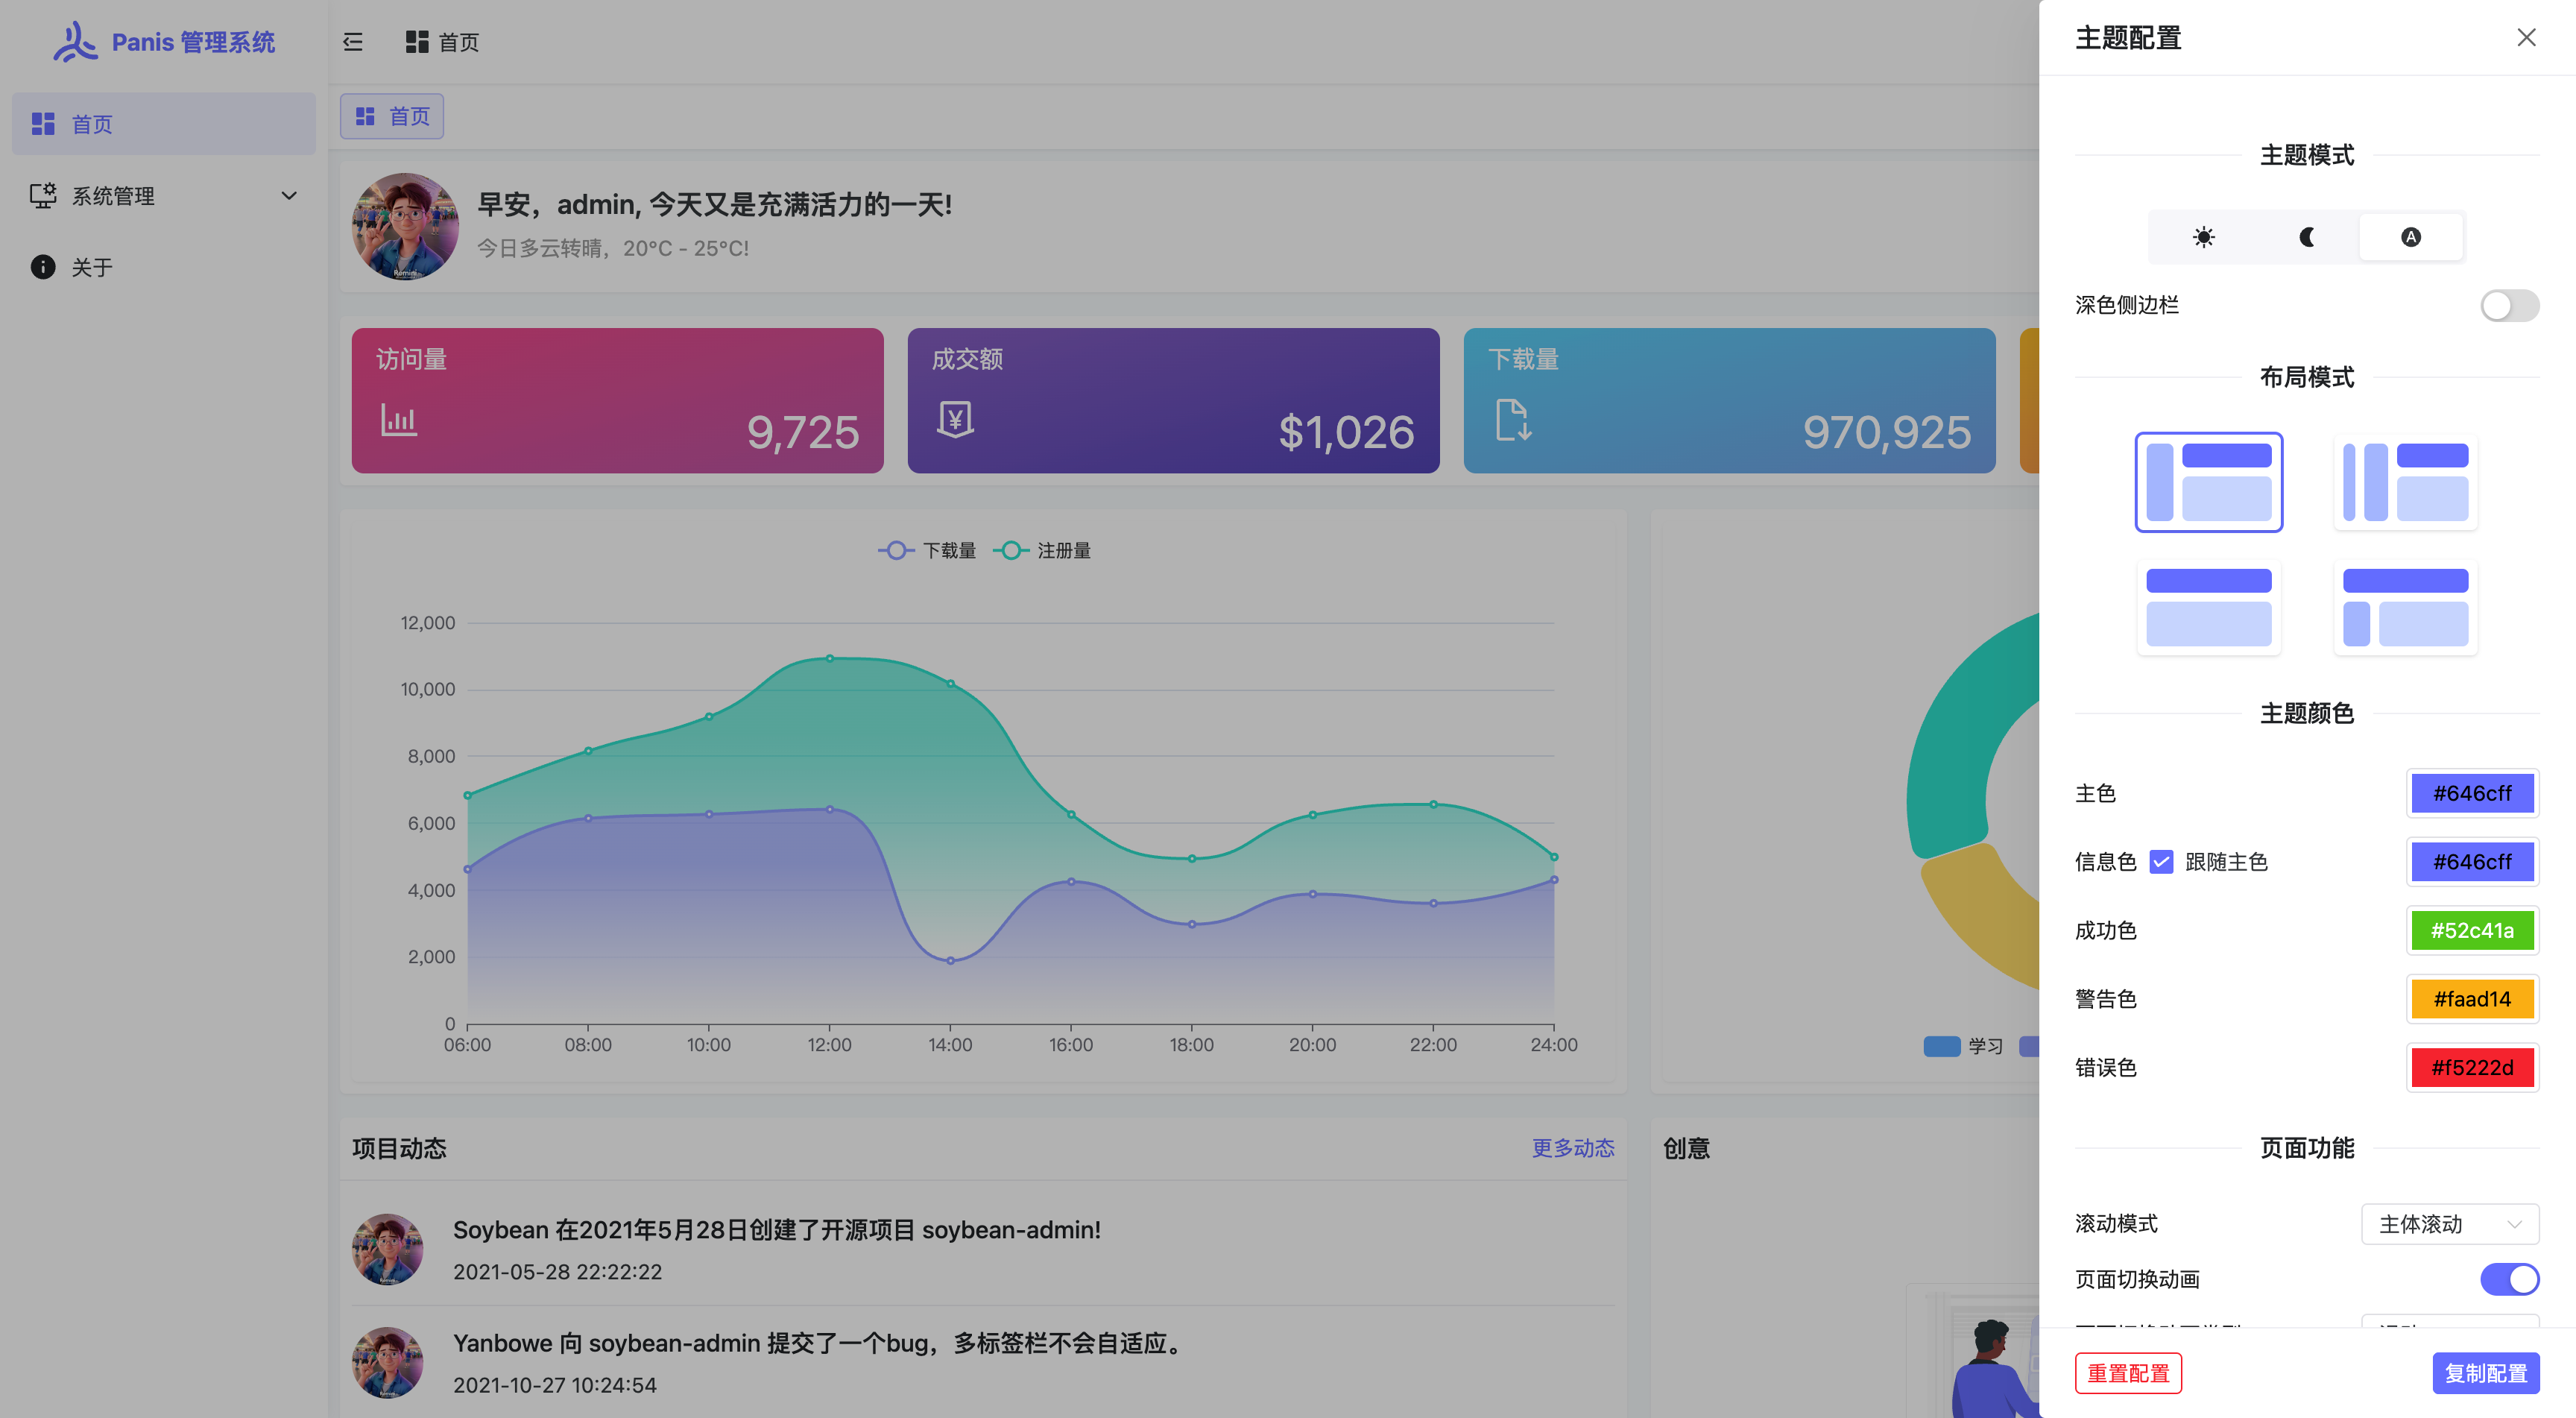
Task: Select the dark mode moon icon
Action: (2307, 237)
